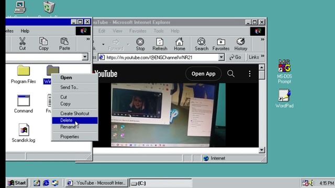The image size is (335, 188).
Task: Click the scroll-down arrow in Internet Explorer
Action: (x=262, y=150)
